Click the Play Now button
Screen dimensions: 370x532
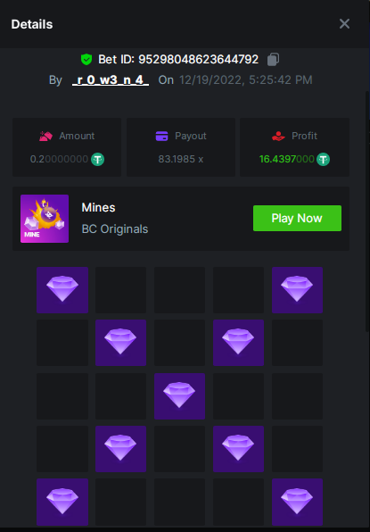[x=297, y=218]
